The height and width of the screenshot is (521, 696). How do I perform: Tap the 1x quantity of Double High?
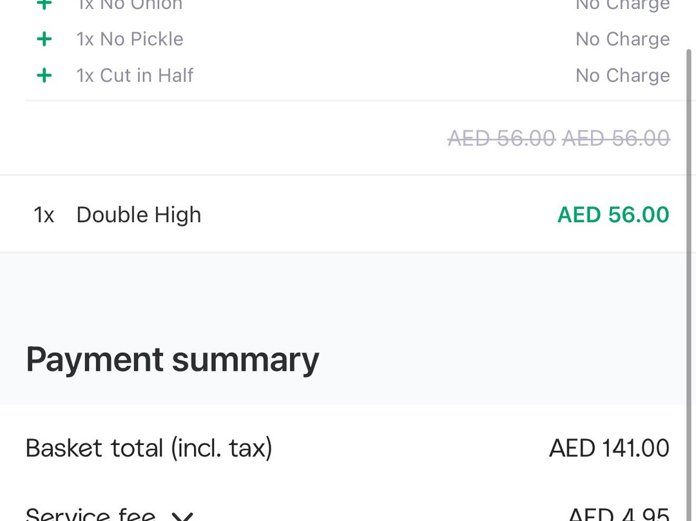point(44,215)
